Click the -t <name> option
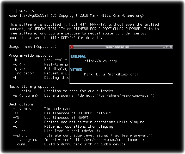Screen dimensions: 185x154 pyautogui.click(x=22, y=109)
